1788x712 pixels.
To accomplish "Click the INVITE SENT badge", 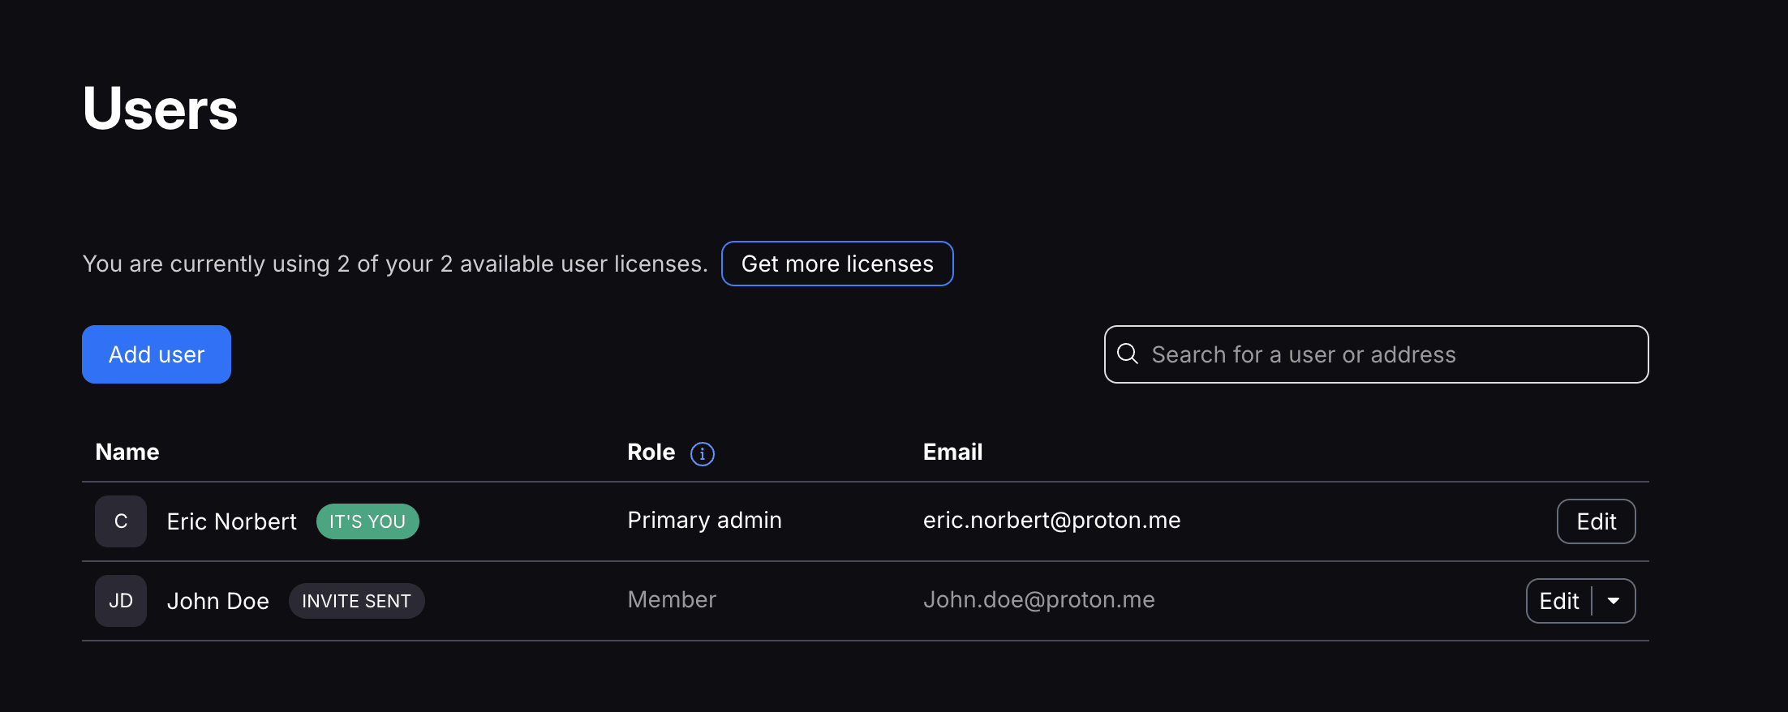I will point(357,601).
